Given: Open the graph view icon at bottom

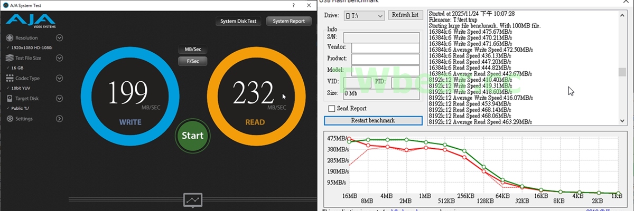Looking at the screenshot, I should pos(192,200).
